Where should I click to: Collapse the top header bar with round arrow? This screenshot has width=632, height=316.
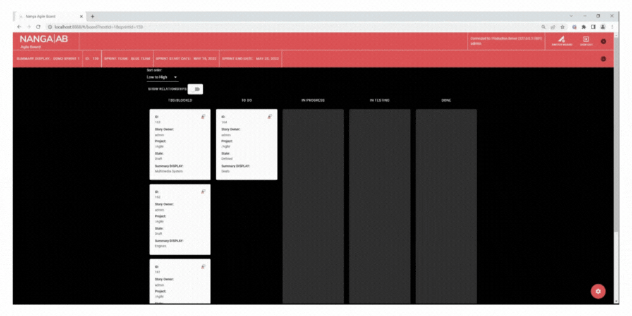point(603,42)
